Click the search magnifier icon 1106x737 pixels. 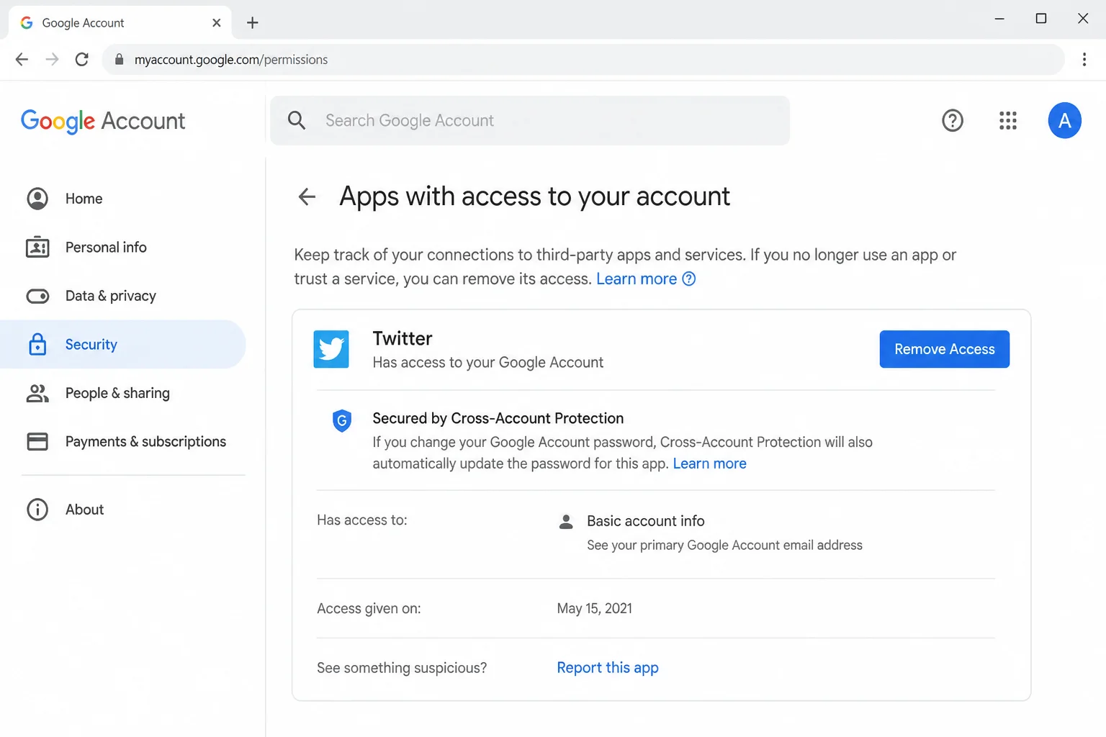click(297, 120)
